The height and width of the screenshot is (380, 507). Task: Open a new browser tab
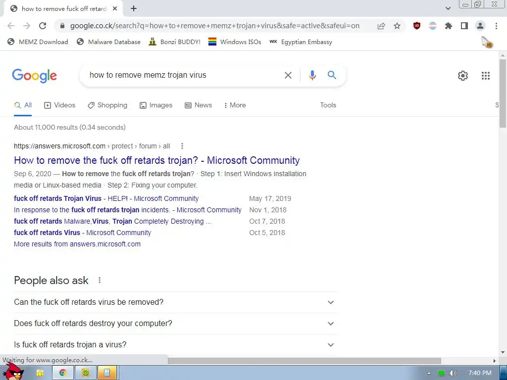(x=134, y=9)
